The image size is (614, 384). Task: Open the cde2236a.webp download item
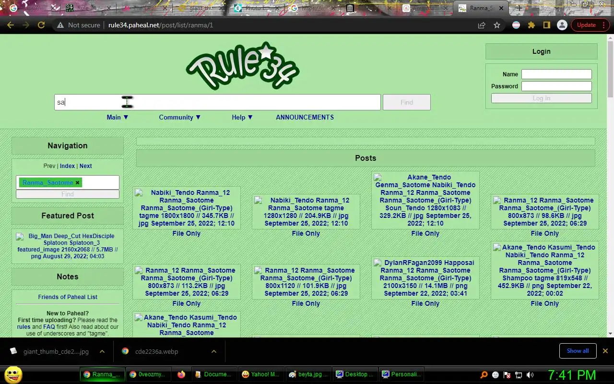pos(156,351)
